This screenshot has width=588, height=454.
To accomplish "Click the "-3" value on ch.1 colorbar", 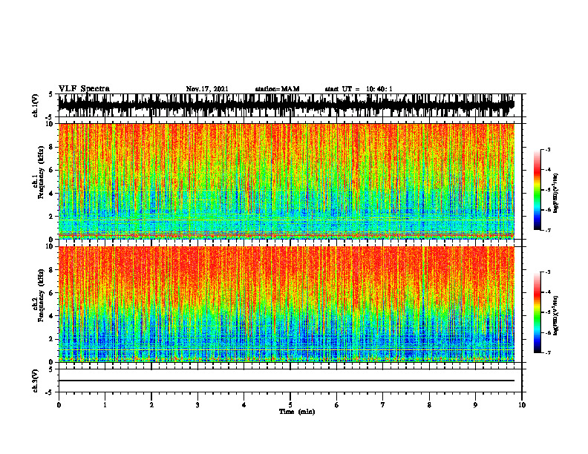I will (x=548, y=149).
